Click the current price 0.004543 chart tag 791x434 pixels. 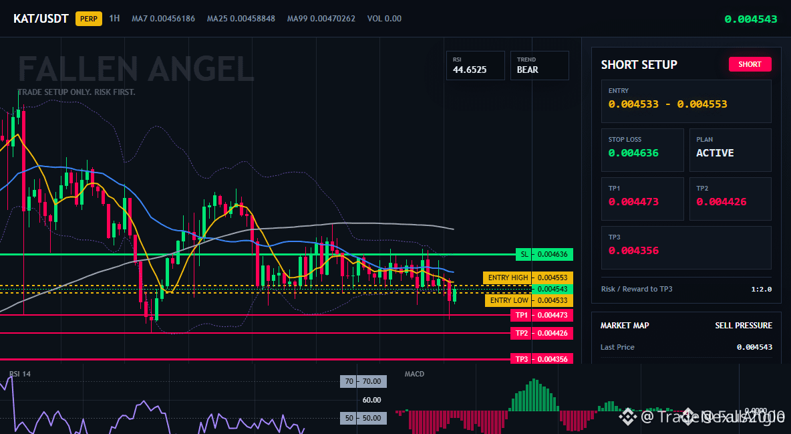552,289
